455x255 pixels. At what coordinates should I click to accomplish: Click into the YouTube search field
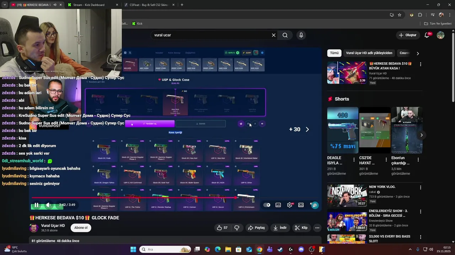click(212, 35)
